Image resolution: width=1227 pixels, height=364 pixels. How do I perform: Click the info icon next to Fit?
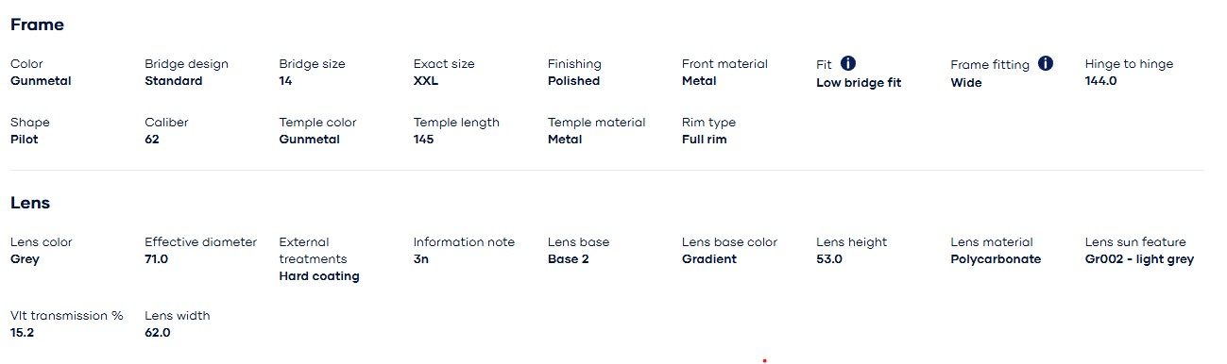[848, 63]
